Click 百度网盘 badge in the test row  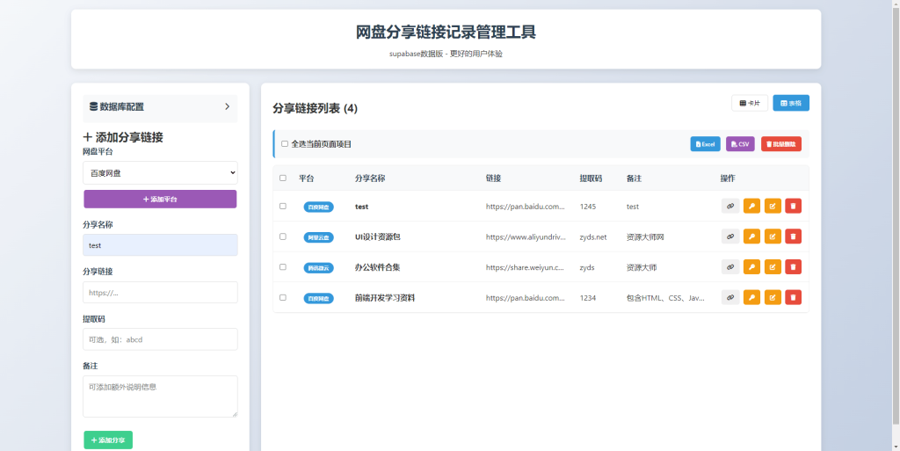318,207
